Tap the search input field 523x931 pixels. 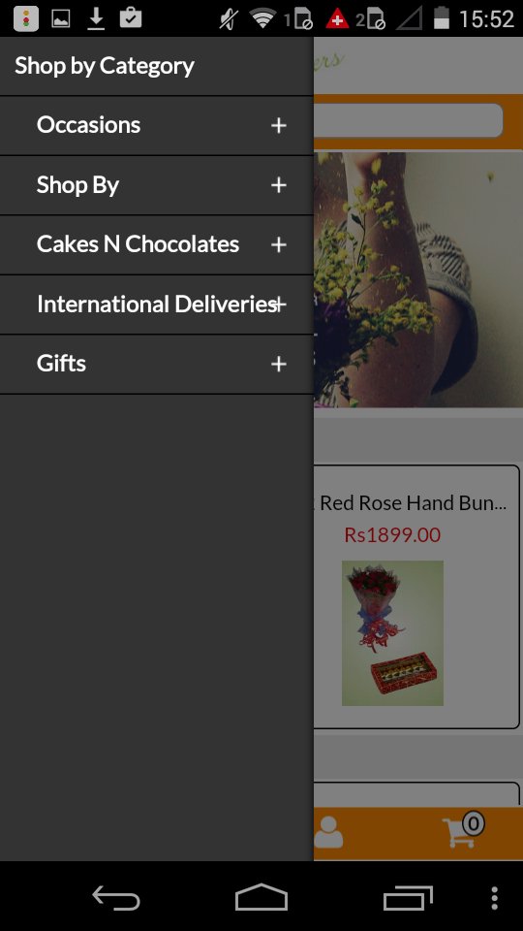(408, 120)
